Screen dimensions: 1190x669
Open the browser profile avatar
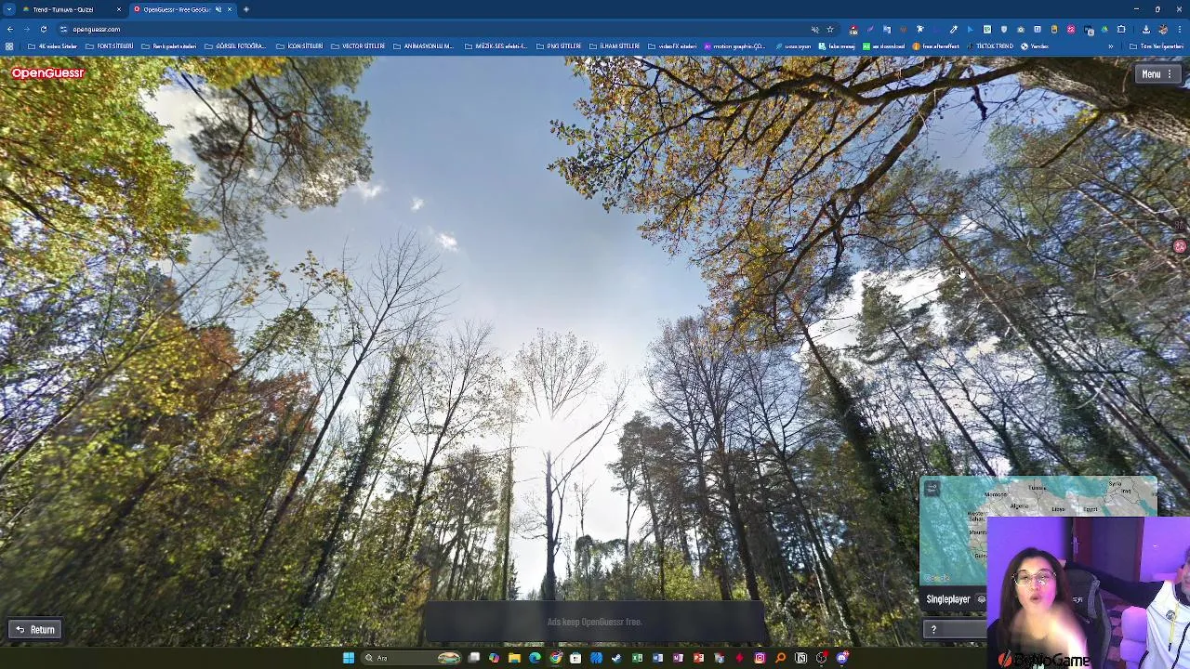1162,30
